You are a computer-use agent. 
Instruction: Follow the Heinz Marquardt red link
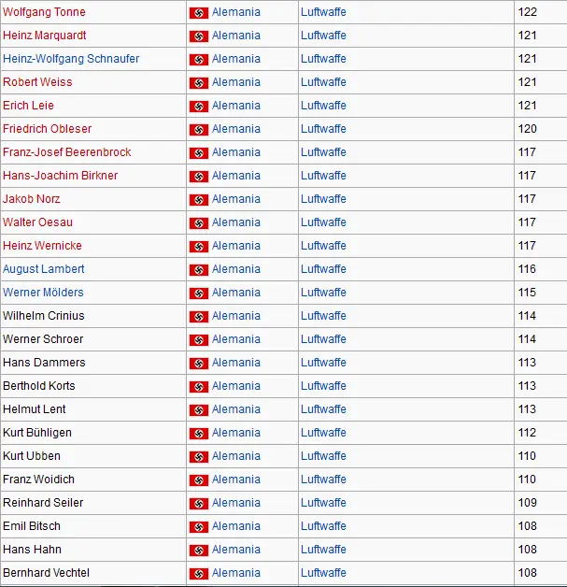pos(45,36)
